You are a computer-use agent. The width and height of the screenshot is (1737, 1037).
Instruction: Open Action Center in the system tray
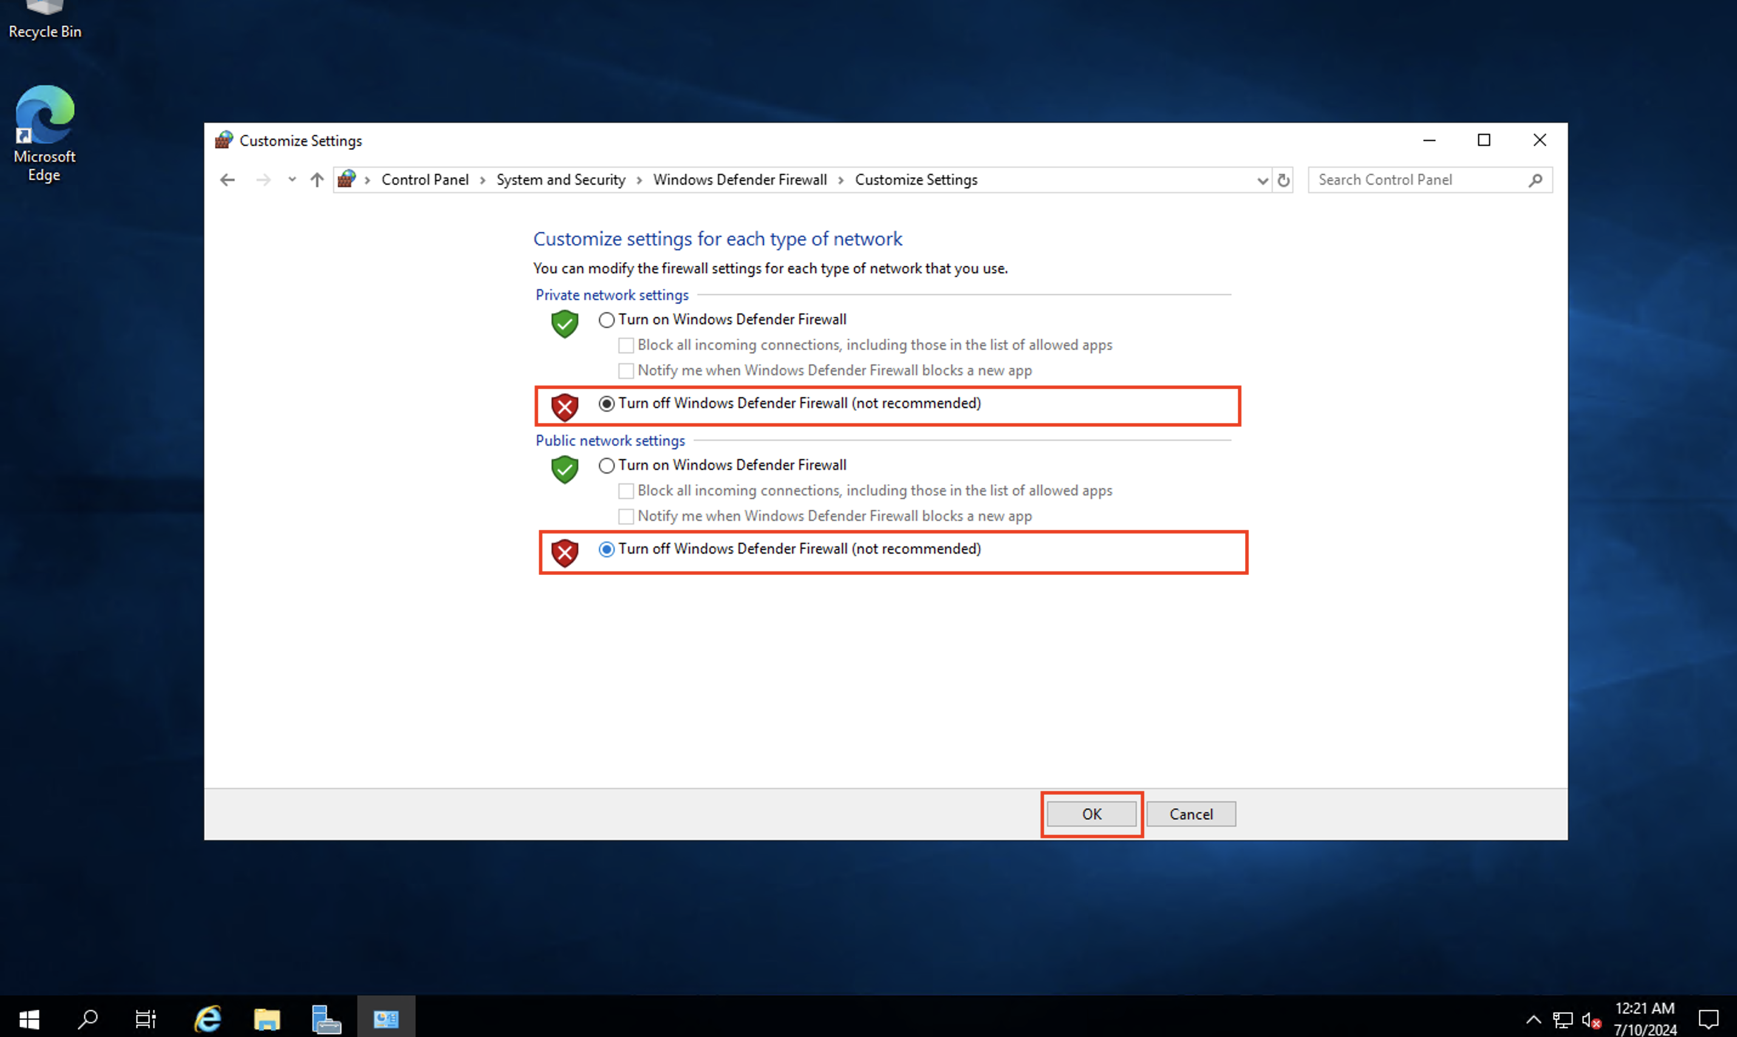pos(1708,1019)
